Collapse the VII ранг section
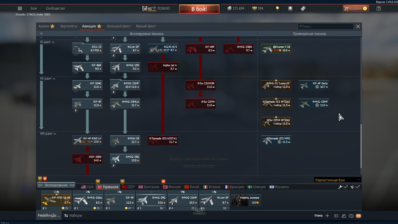The image size is (398, 224). pos(48,78)
